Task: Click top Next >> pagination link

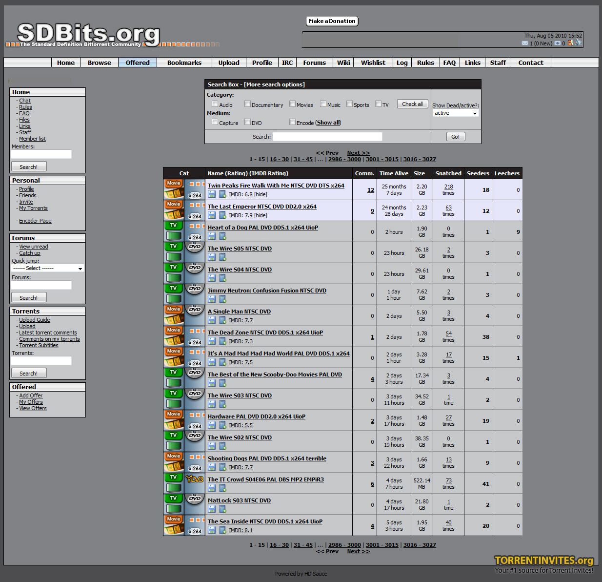Action: (359, 153)
